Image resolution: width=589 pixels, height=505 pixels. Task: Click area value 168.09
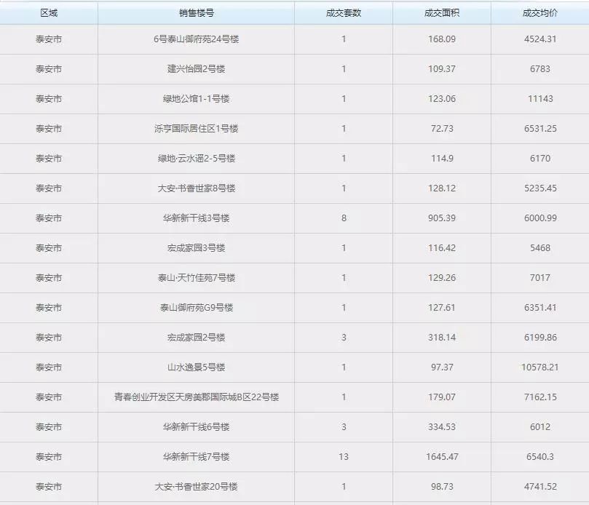pyautogui.click(x=442, y=39)
